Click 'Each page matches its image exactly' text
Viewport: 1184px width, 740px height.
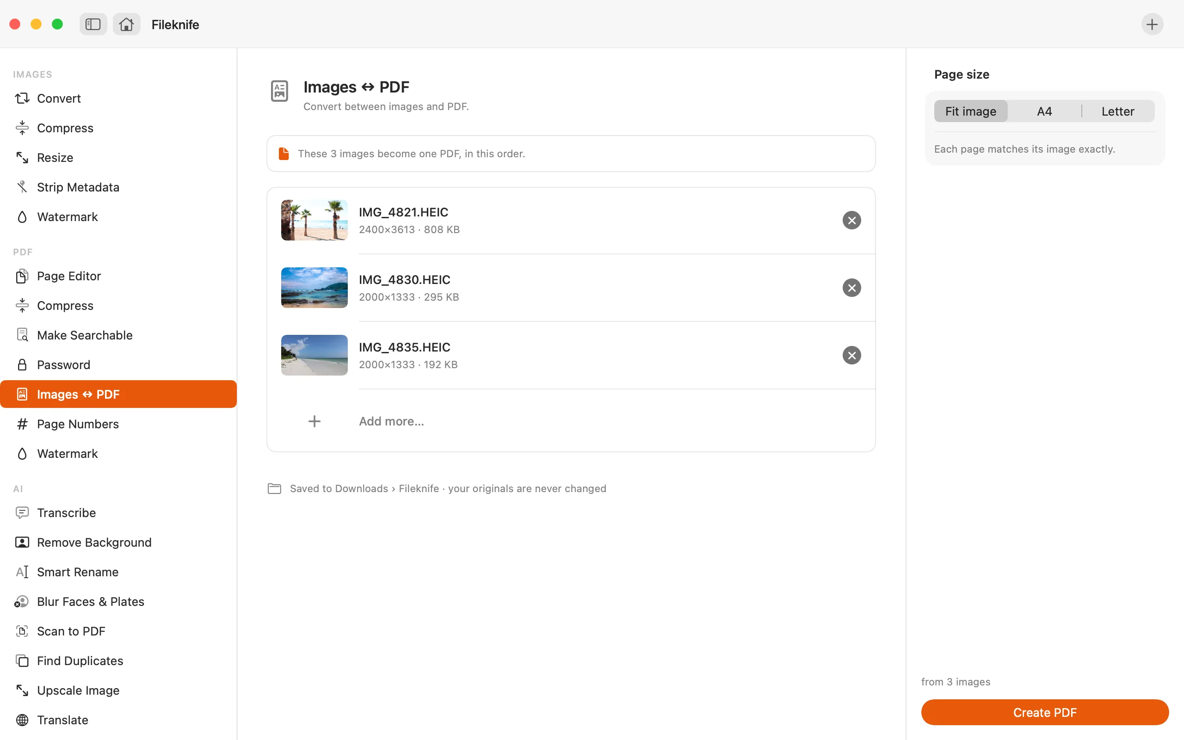[x=1024, y=149]
